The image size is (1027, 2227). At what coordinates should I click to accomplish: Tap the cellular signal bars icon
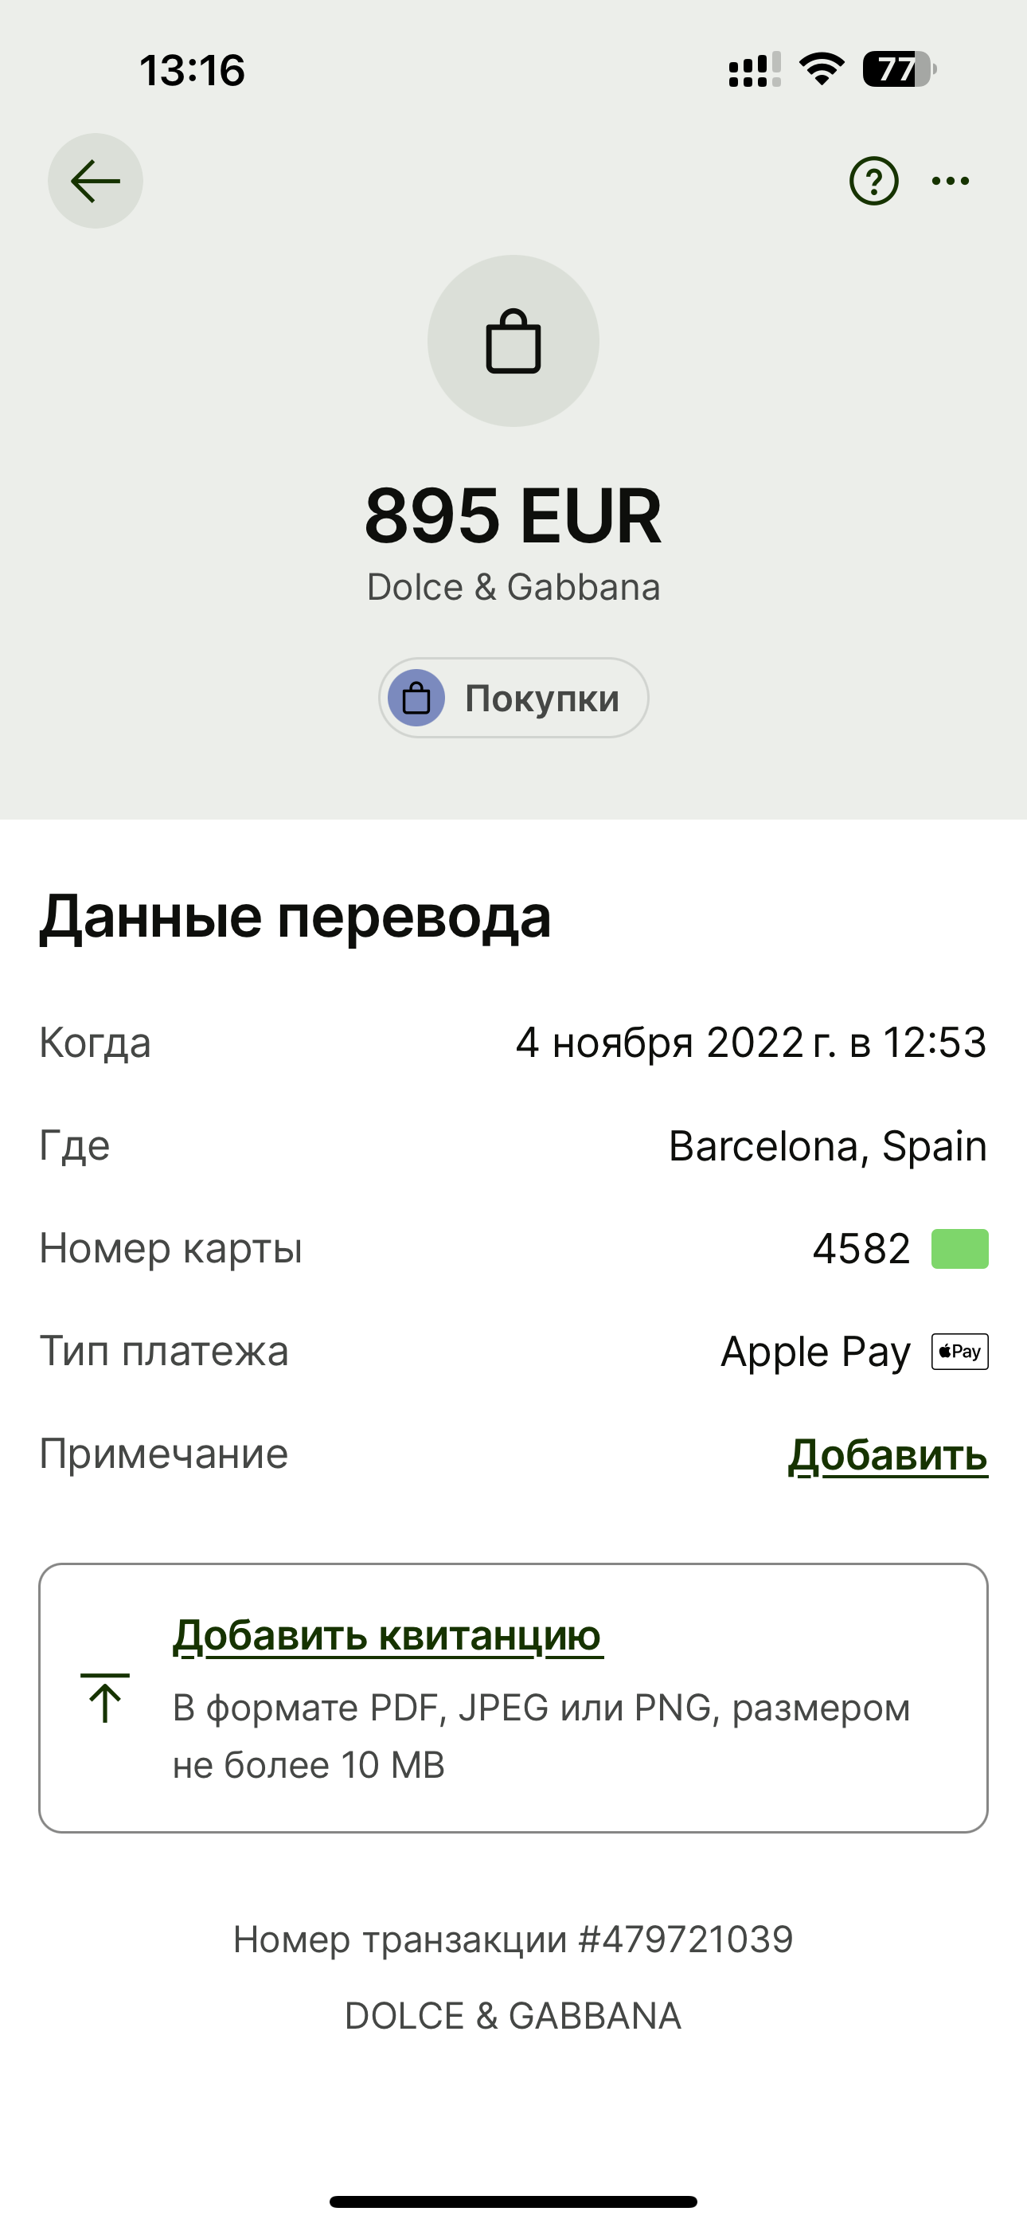point(754,69)
